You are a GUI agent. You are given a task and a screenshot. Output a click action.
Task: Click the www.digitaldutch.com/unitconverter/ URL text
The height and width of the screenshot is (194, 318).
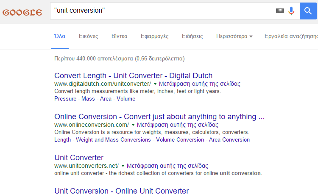coord(103,84)
